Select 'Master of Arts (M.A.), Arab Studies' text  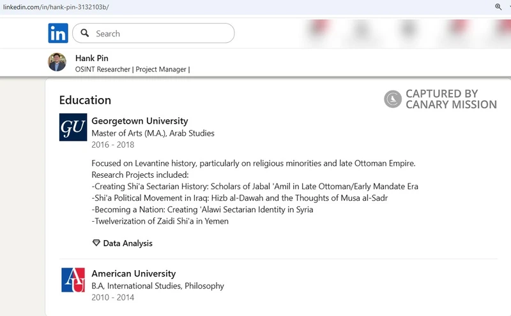point(153,133)
